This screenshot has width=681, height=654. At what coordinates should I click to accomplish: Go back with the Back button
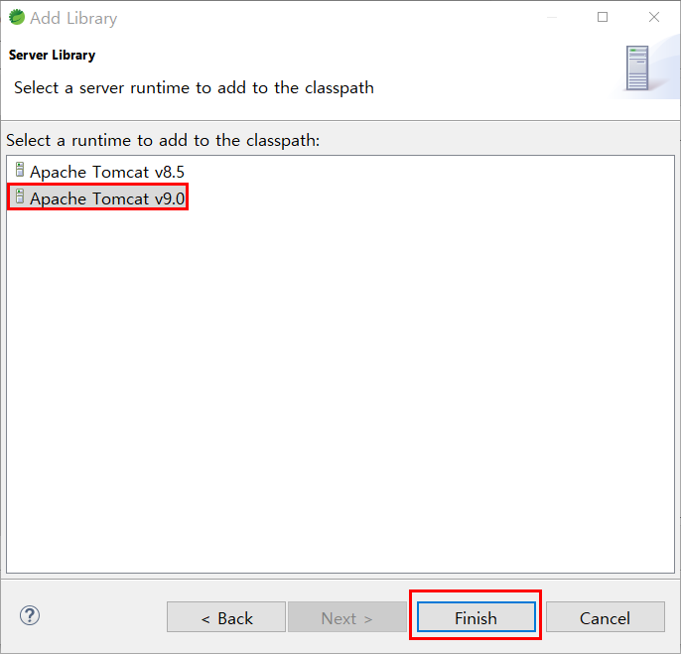(x=226, y=617)
